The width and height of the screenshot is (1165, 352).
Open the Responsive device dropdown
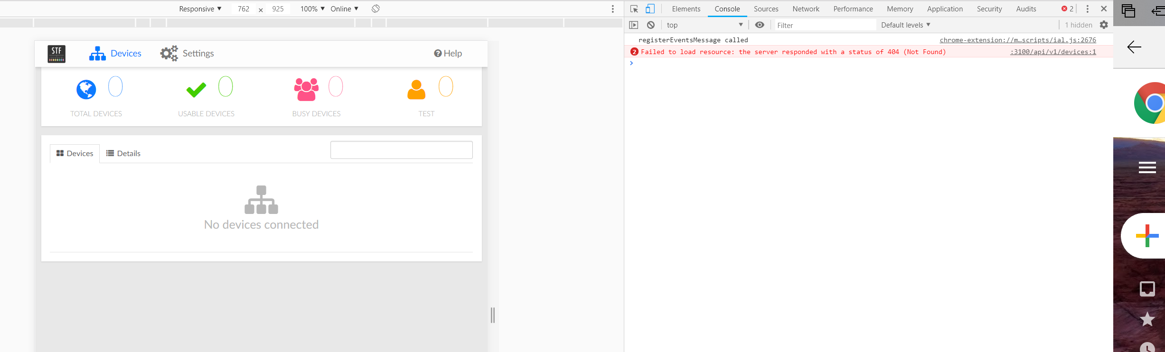click(x=200, y=9)
